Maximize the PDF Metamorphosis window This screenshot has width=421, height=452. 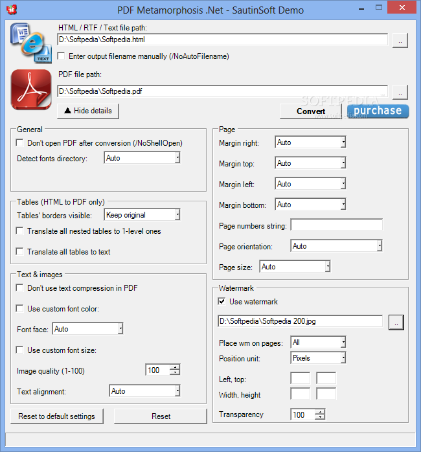[x=379, y=8]
